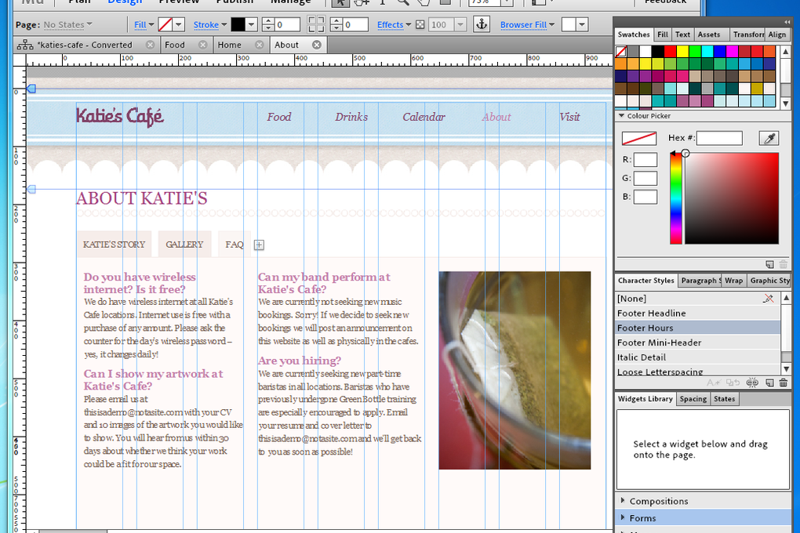Click inside the colour saturation field
Image resolution: width=800 pixels, height=533 pixels.
[732, 198]
